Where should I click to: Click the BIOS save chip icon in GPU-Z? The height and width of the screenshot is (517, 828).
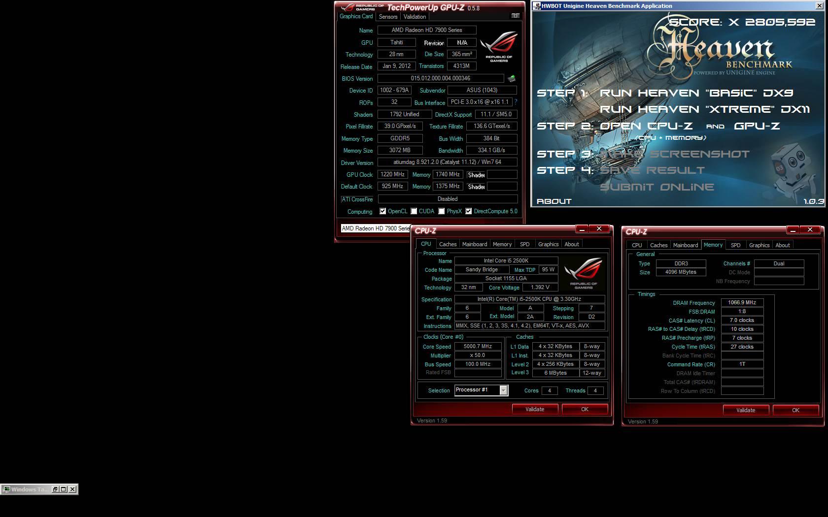512,78
